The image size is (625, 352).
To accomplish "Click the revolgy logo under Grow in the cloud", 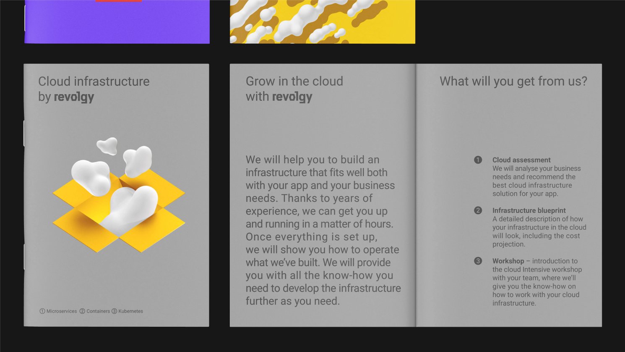I will [292, 97].
